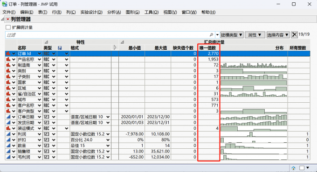Click the 所有整数 column header

(297, 48)
